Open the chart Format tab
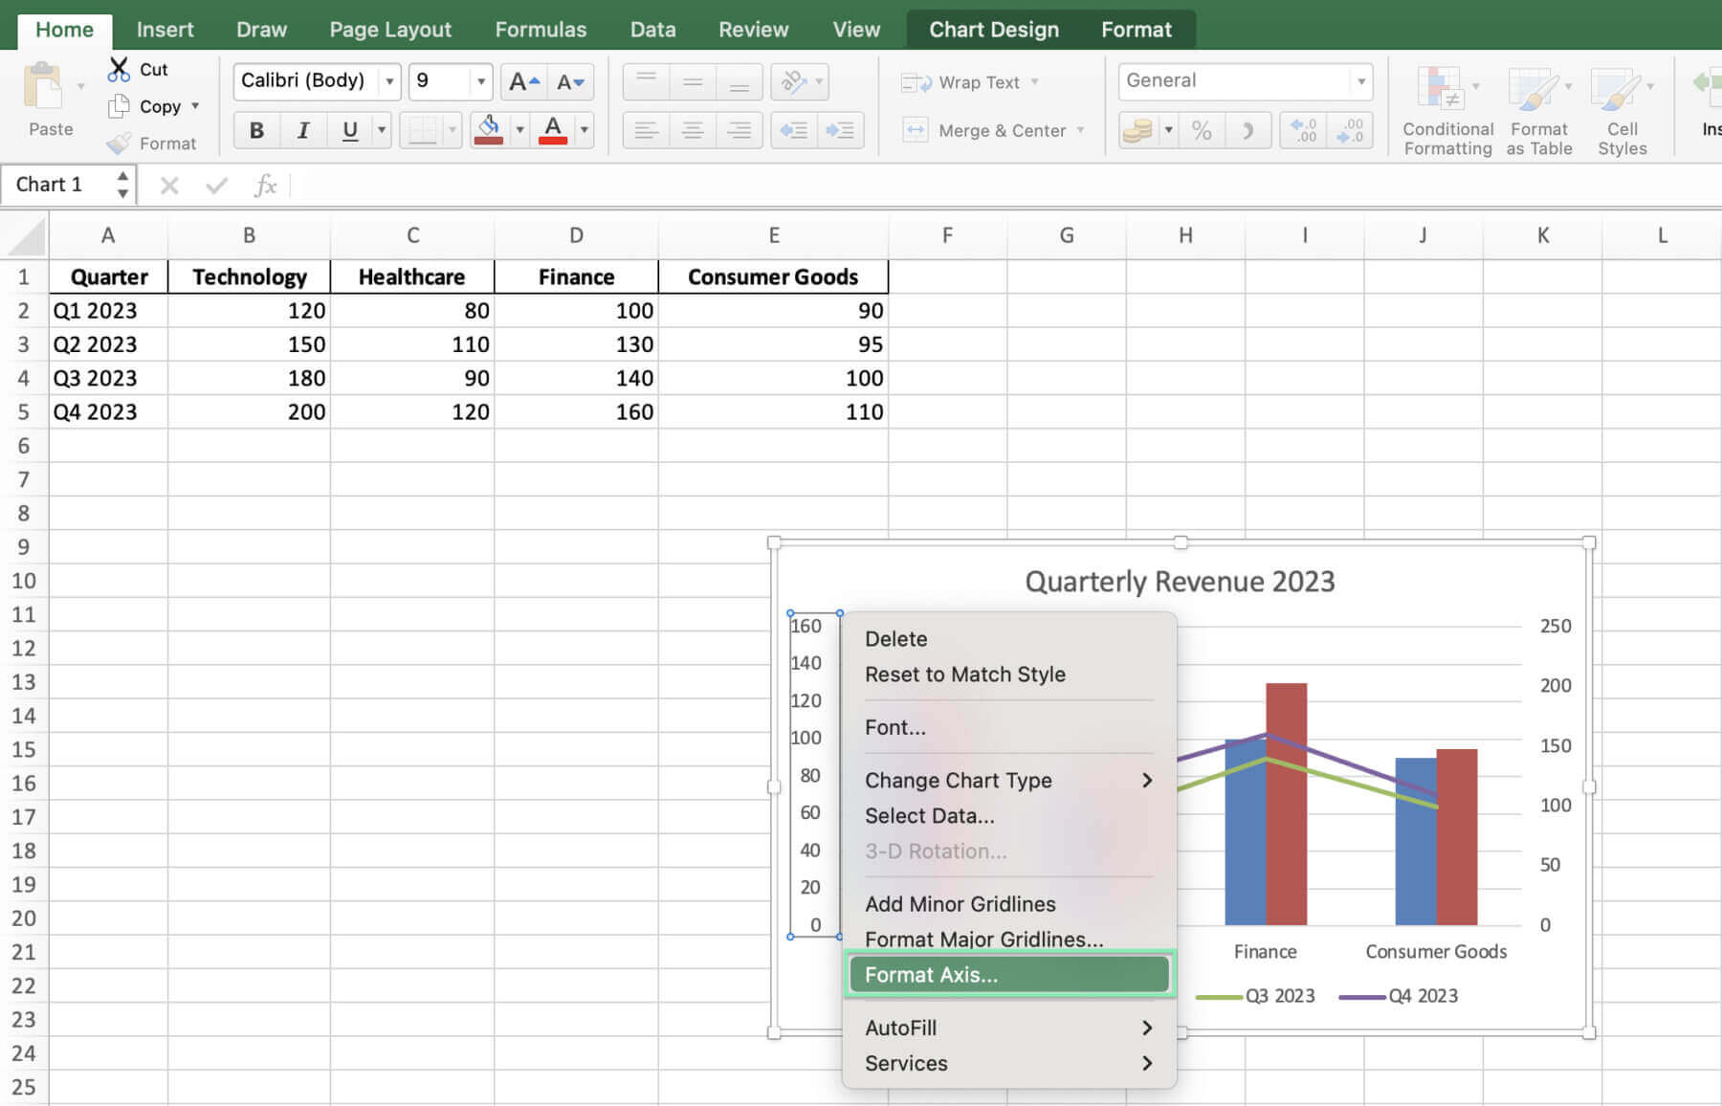Image resolution: width=1722 pixels, height=1106 pixels. [x=1136, y=30]
